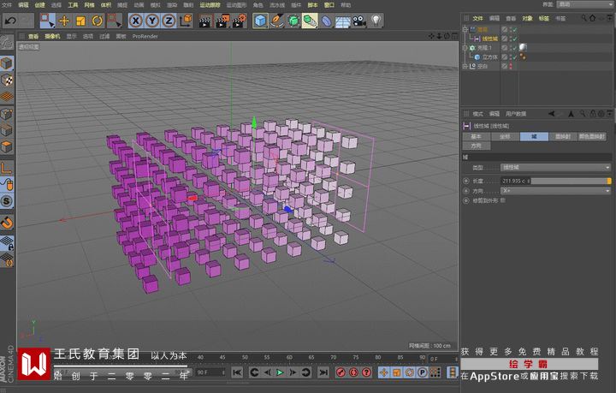This screenshot has height=393, width=616.
Task: Toggle the Cloner 1 (克隆.1) enable checkmark
Action: 515,48
